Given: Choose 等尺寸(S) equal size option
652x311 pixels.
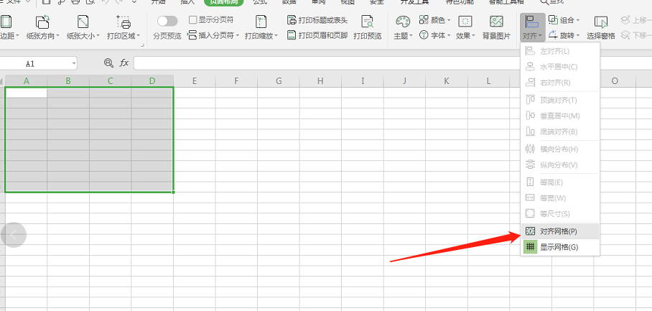Looking at the screenshot, I should click(559, 214).
